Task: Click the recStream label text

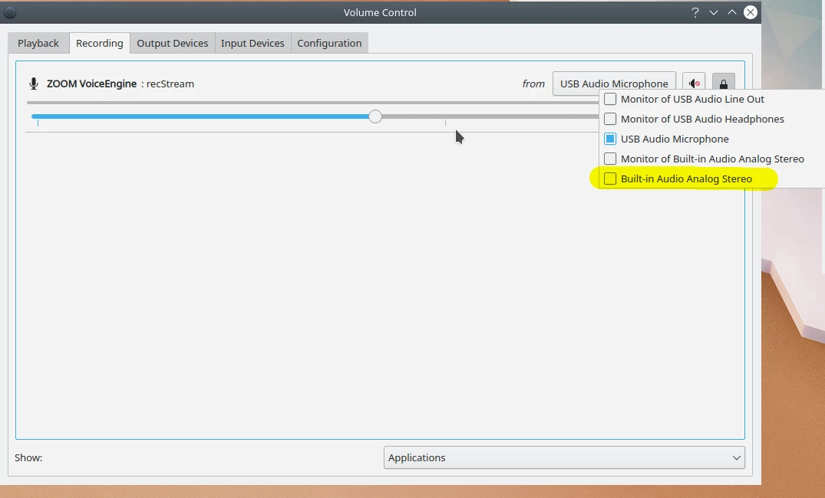Action: click(170, 84)
